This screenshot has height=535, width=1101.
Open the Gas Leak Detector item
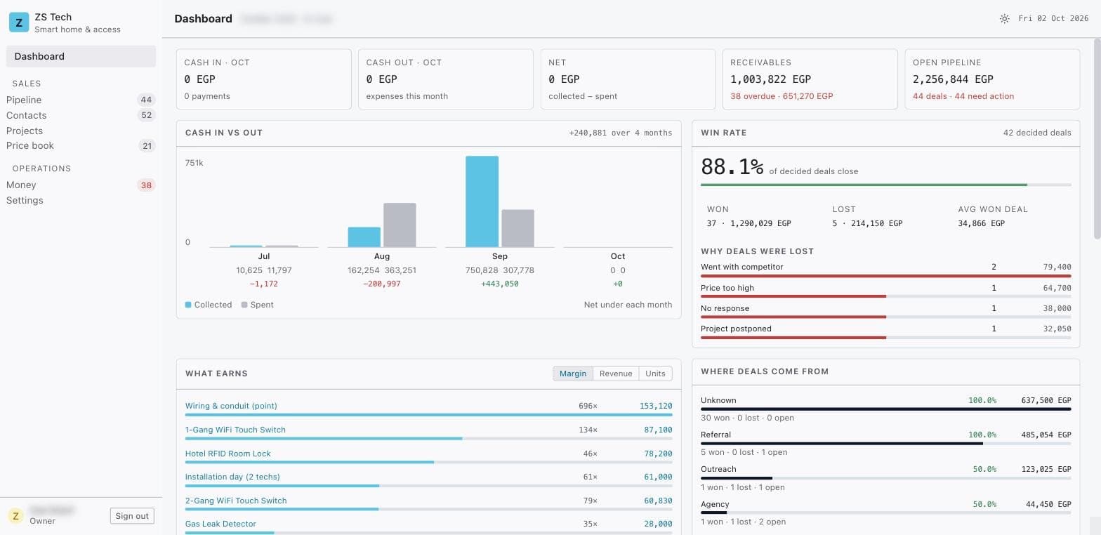220,524
